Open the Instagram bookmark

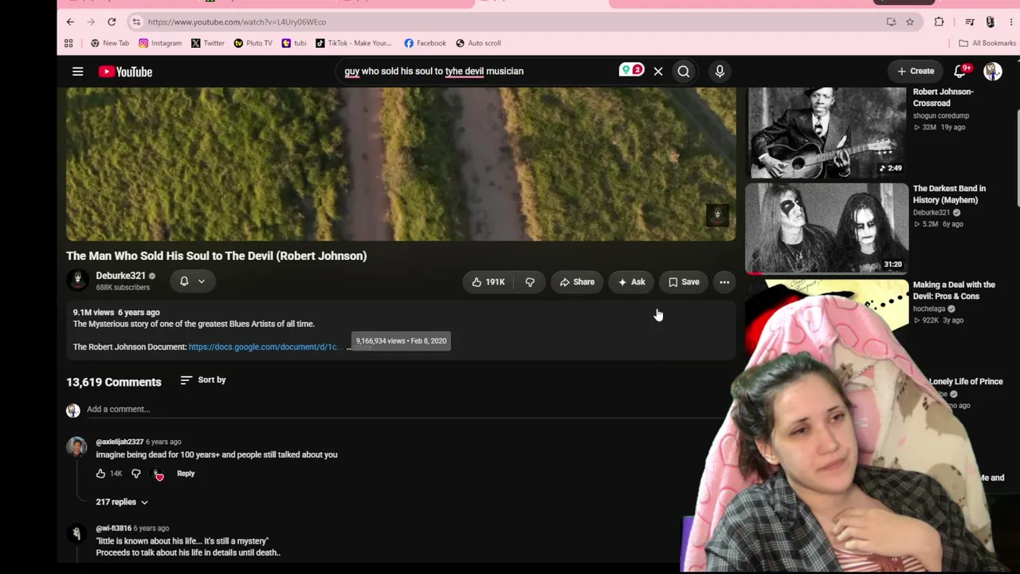click(160, 43)
